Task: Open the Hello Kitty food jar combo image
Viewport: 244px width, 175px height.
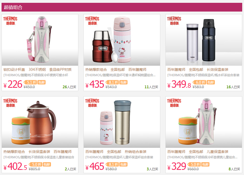Action: click(122, 40)
